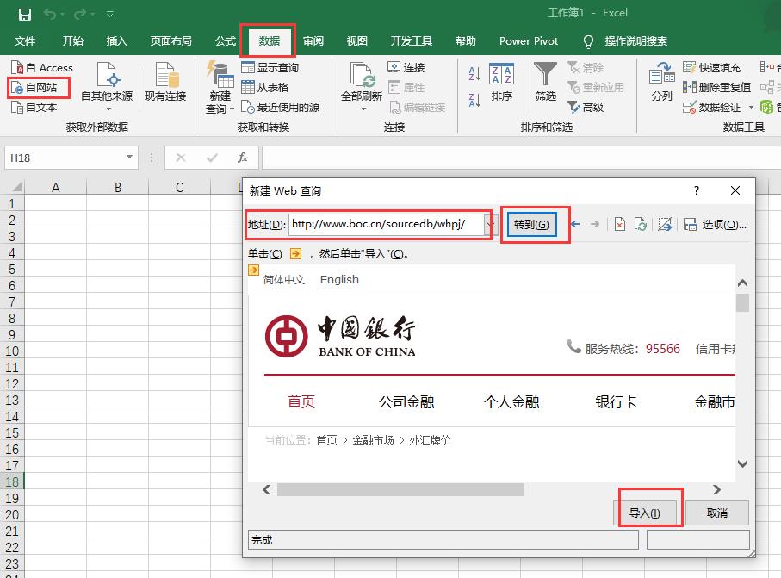Open the Name Box dropdown showing H18

129,158
